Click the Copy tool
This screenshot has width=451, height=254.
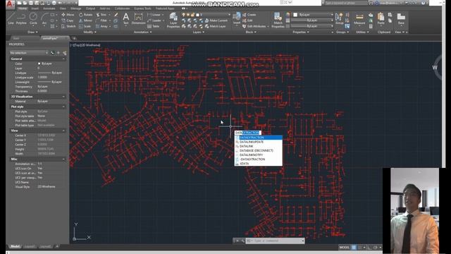68,20
